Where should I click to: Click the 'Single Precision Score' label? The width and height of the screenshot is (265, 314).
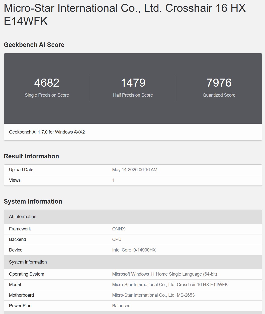point(47,95)
